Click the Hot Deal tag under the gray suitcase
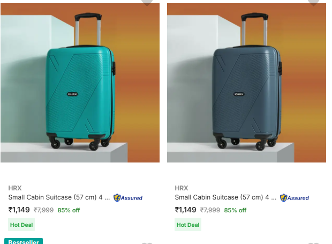This screenshot has width=332, height=244. click(x=188, y=225)
